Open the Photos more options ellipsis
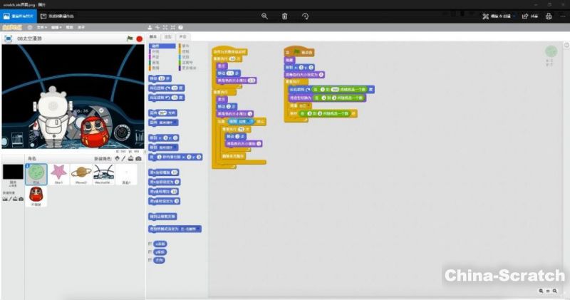The image size is (570, 300). 563,16
